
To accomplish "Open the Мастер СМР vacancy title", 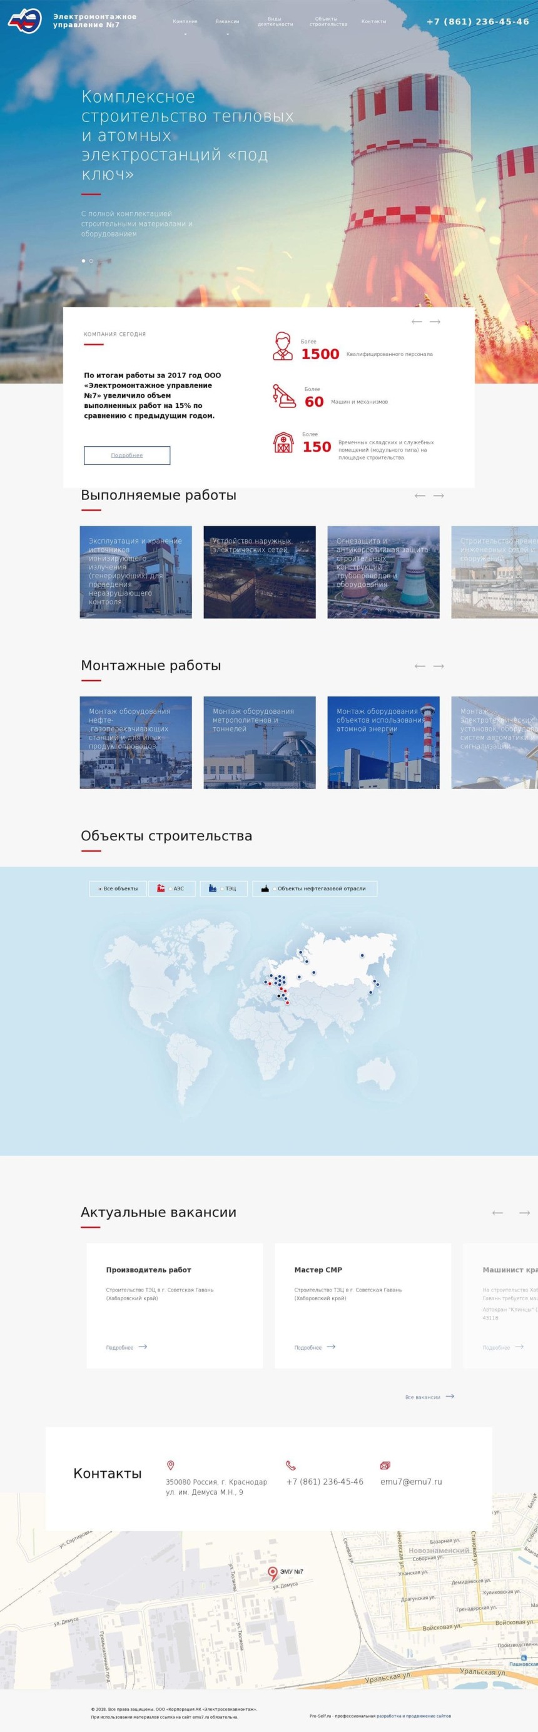I will pyautogui.click(x=318, y=1270).
